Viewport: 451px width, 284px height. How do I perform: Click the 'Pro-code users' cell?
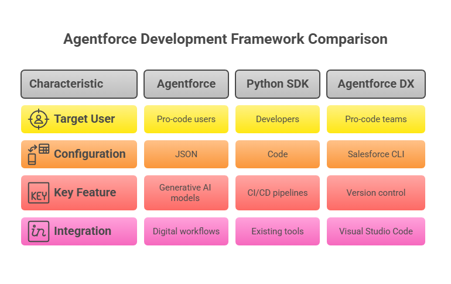tap(186, 119)
